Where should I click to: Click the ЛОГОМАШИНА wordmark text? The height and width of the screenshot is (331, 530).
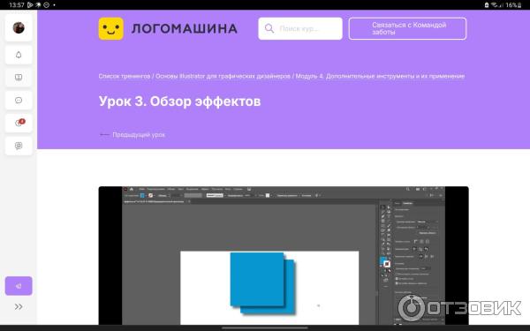[185, 29]
